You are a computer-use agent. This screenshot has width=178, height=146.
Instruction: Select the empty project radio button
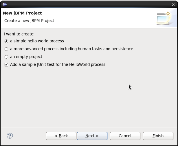[x=6, y=57]
